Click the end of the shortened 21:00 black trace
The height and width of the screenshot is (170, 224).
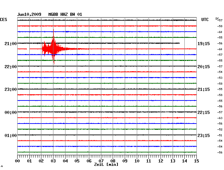179,43
